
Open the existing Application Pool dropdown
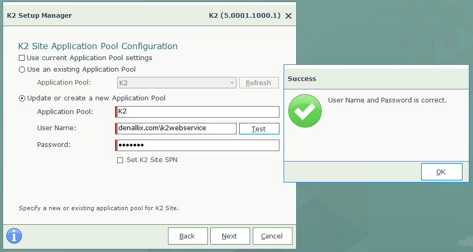(176, 83)
